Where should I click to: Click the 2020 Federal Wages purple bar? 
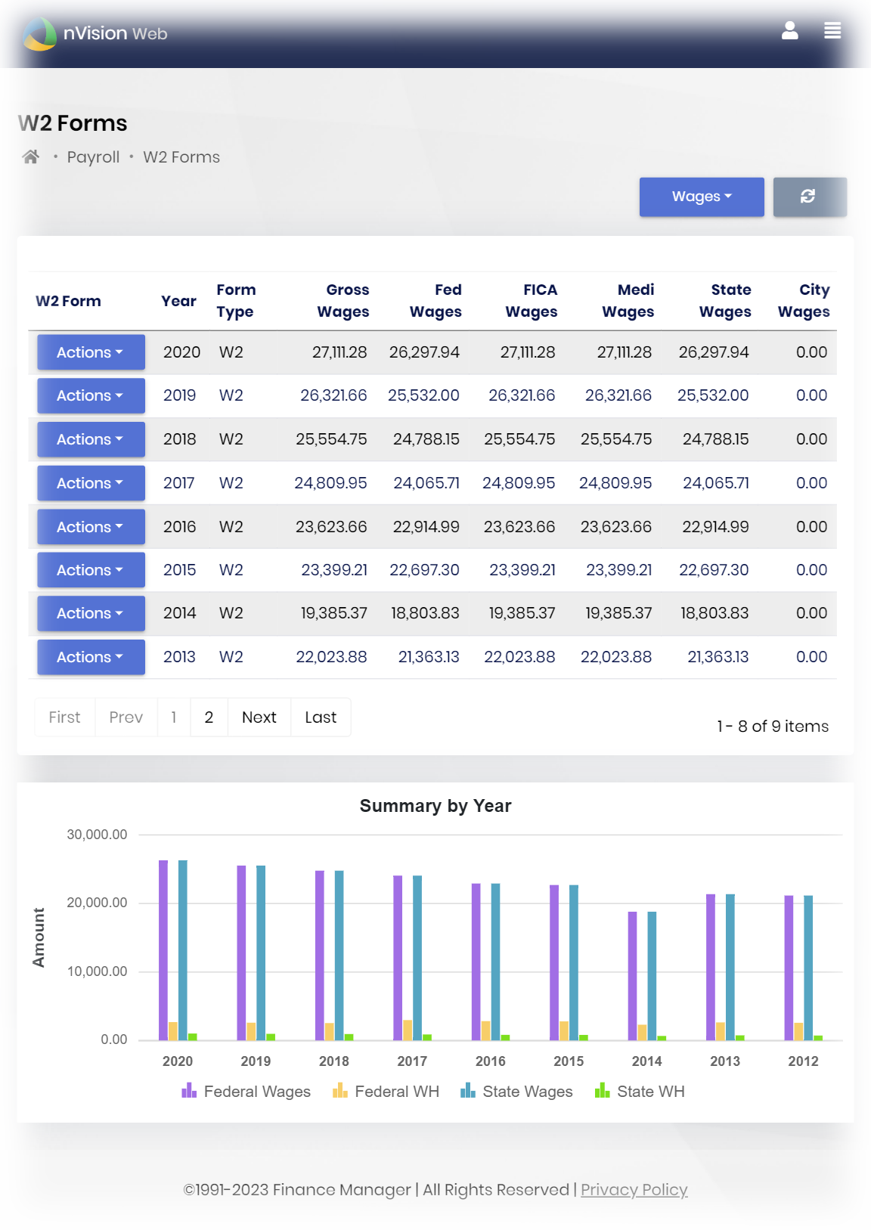point(163,950)
